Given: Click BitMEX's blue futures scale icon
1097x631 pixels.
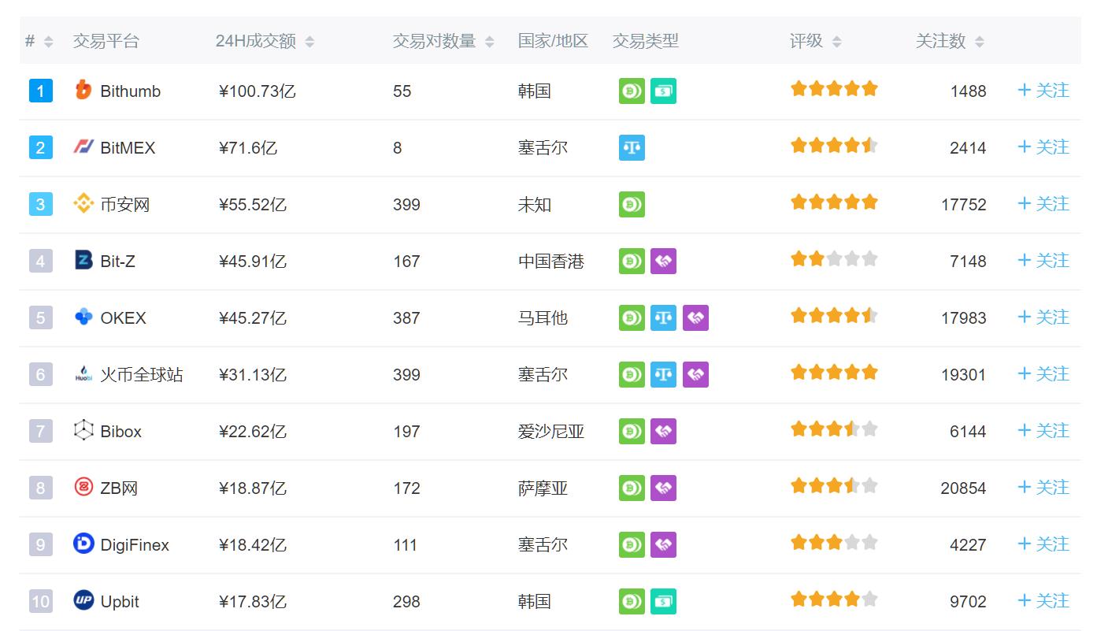Looking at the screenshot, I should (x=632, y=147).
